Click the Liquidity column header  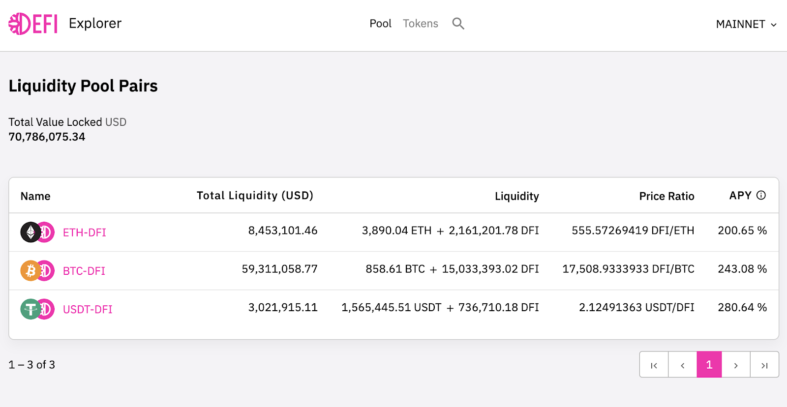[517, 196]
